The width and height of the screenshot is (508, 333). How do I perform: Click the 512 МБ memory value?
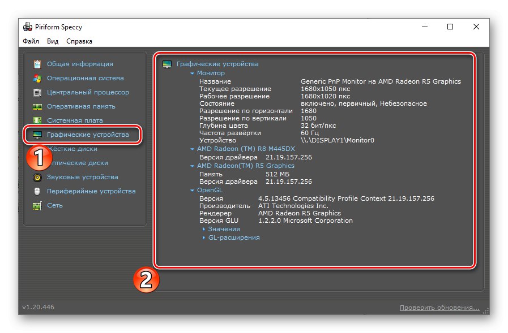coord(278,174)
